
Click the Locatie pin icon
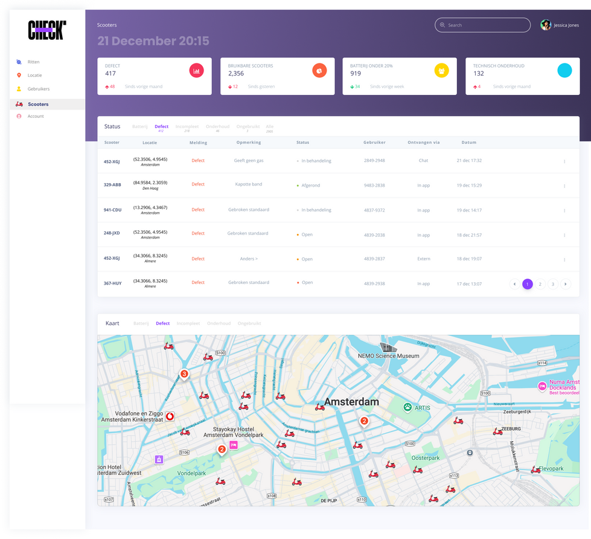coord(19,76)
